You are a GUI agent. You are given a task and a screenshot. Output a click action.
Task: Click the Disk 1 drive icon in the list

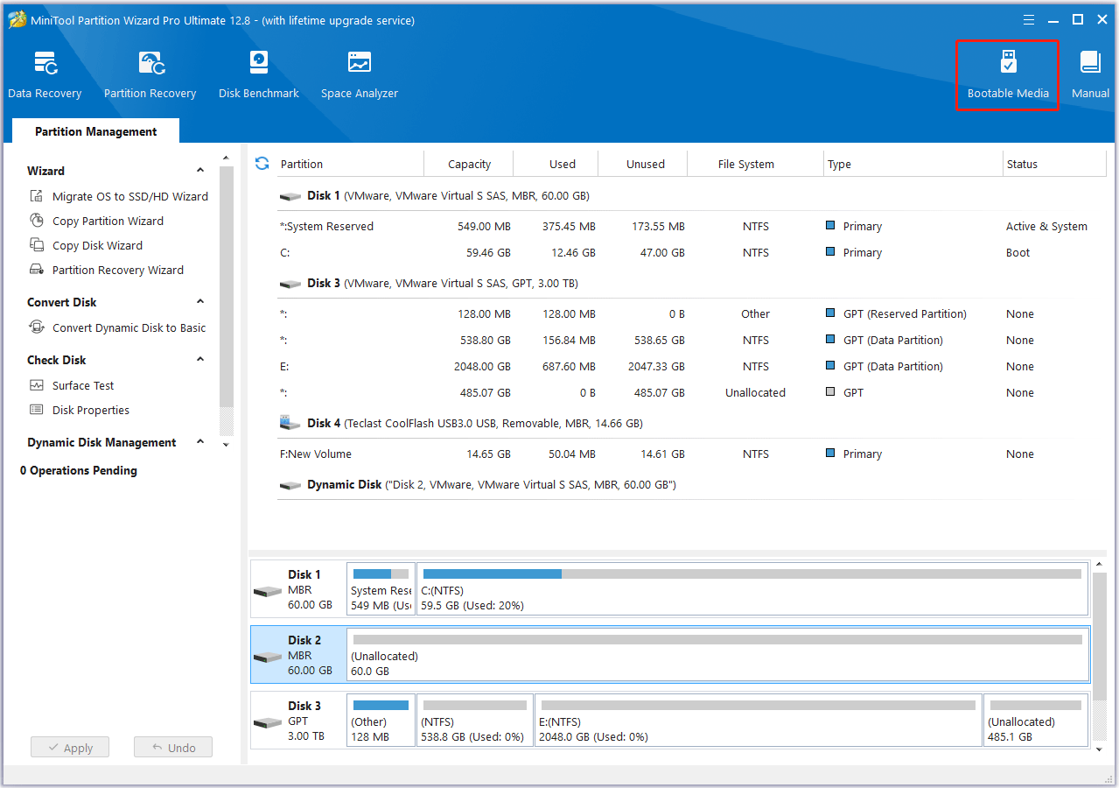(x=290, y=196)
